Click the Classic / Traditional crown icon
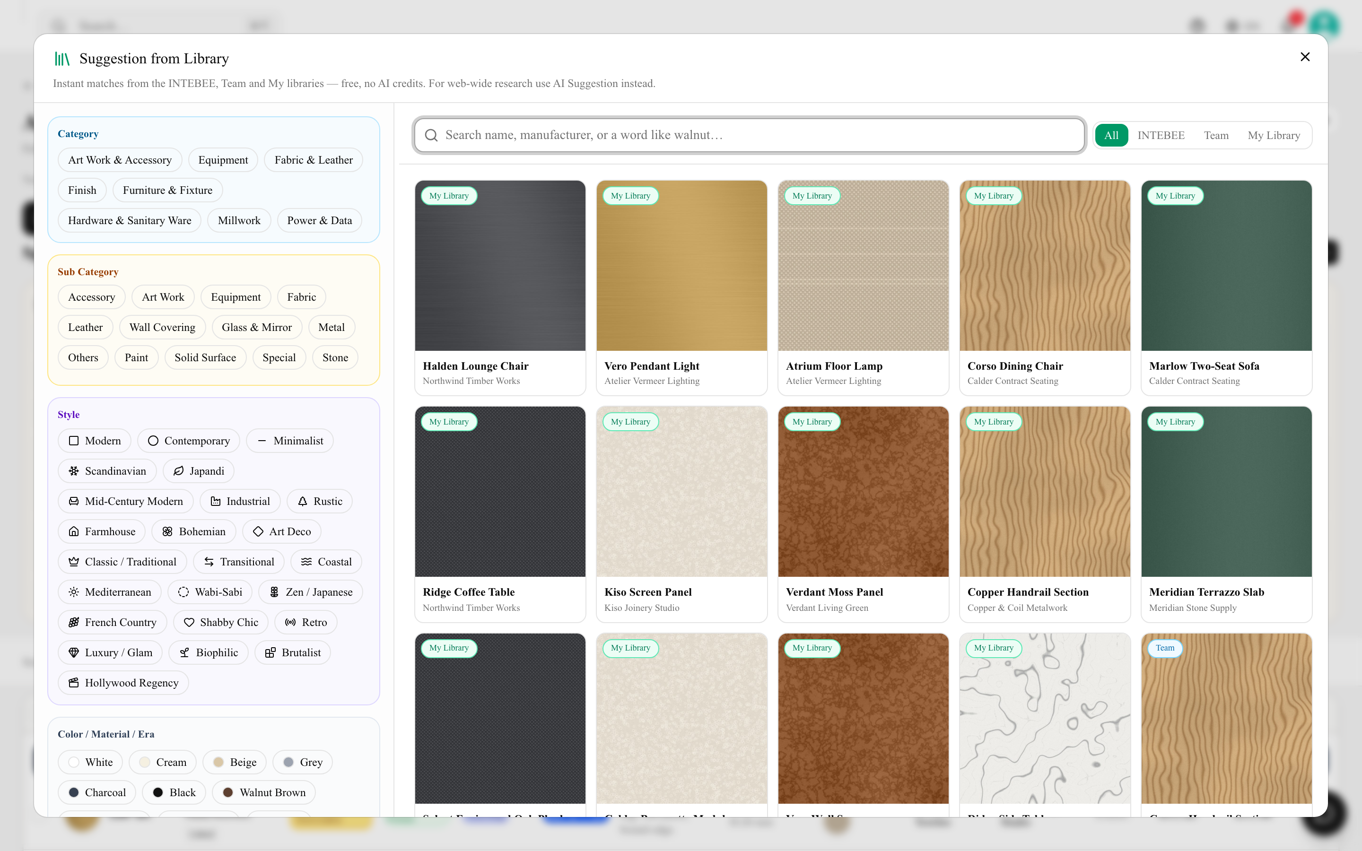 pyautogui.click(x=74, y=562)
